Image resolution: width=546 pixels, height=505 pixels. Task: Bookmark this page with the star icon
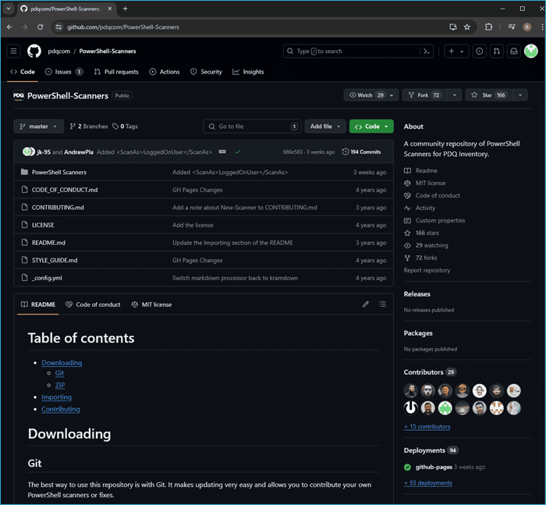point(467,27)
